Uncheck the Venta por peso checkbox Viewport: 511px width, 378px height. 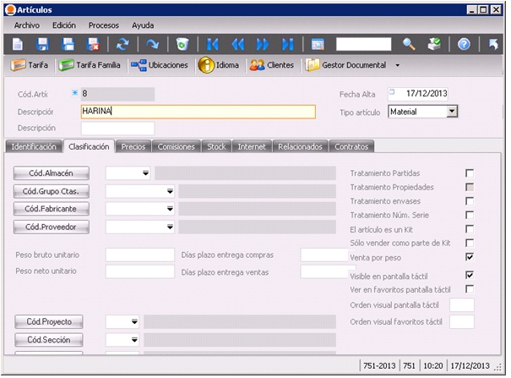470,256
